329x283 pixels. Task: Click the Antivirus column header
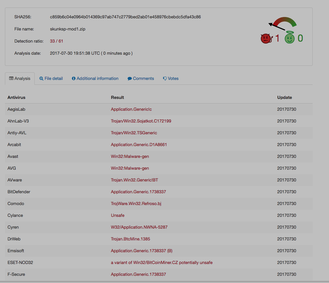pos(16,97)
